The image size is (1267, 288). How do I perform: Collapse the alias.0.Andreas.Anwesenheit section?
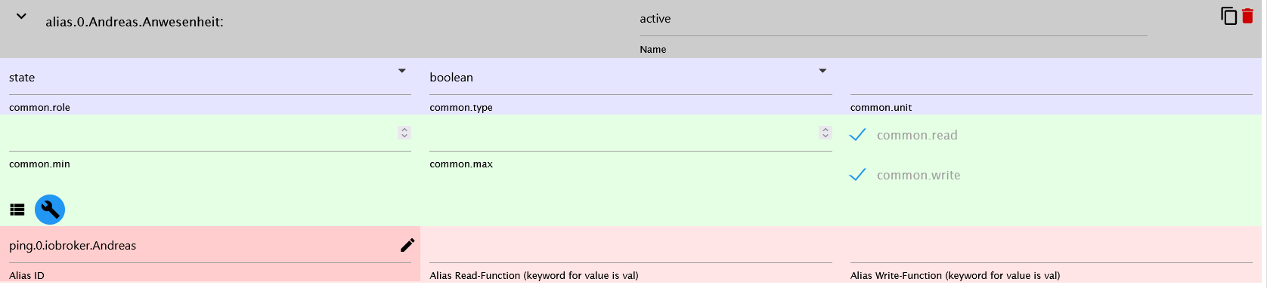pyautogui.click(x=22, y=16)
